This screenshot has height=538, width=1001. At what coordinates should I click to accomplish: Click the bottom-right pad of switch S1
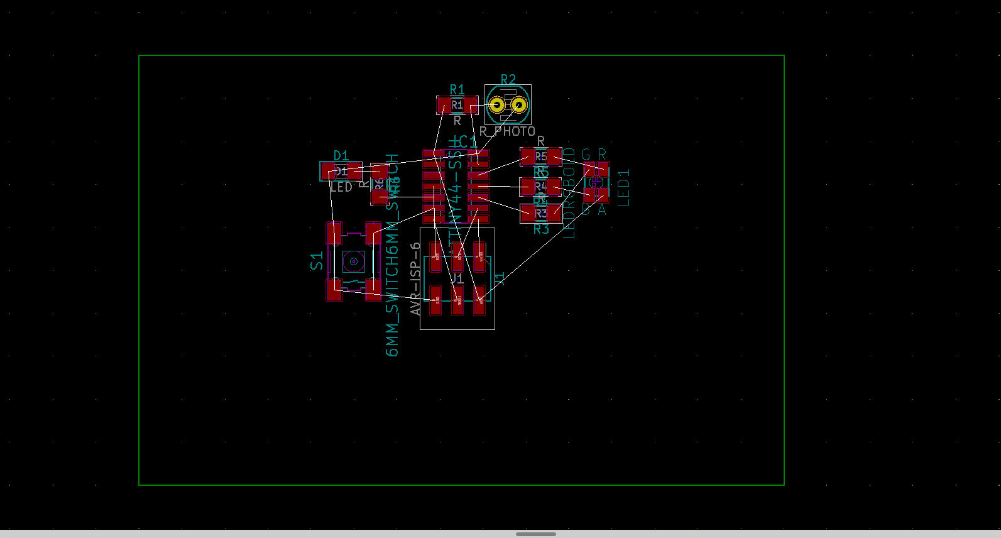click(373, 290)
